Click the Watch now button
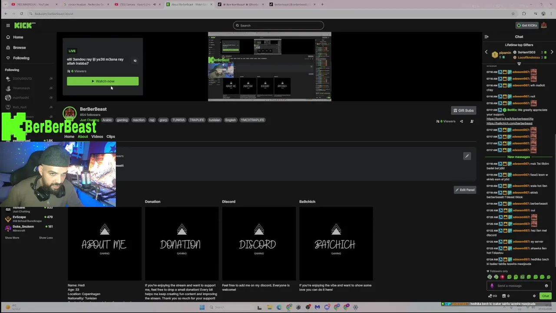 (x=103, y=81)
